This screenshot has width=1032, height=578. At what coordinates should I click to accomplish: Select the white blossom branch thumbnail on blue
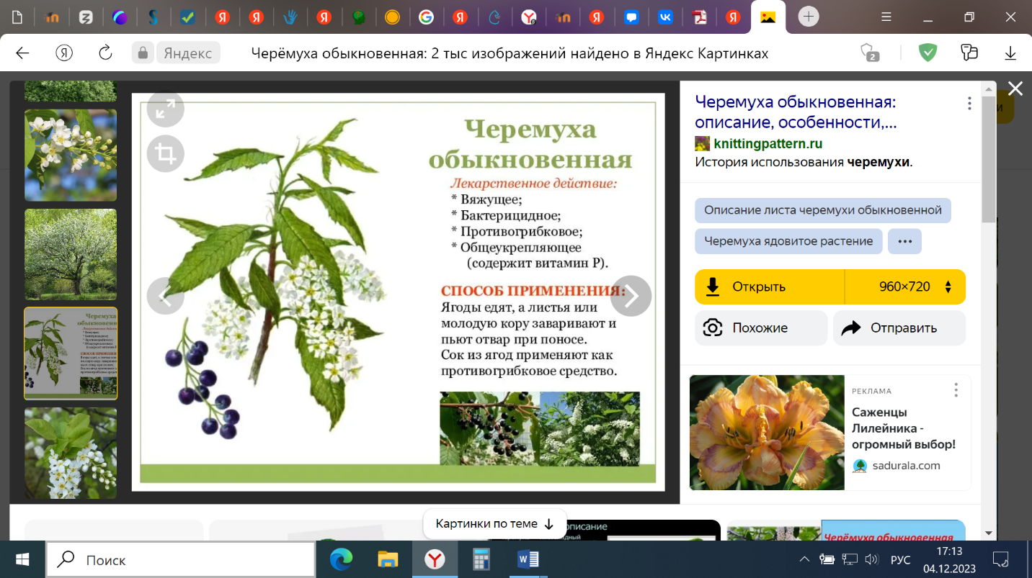click(71, 155)
